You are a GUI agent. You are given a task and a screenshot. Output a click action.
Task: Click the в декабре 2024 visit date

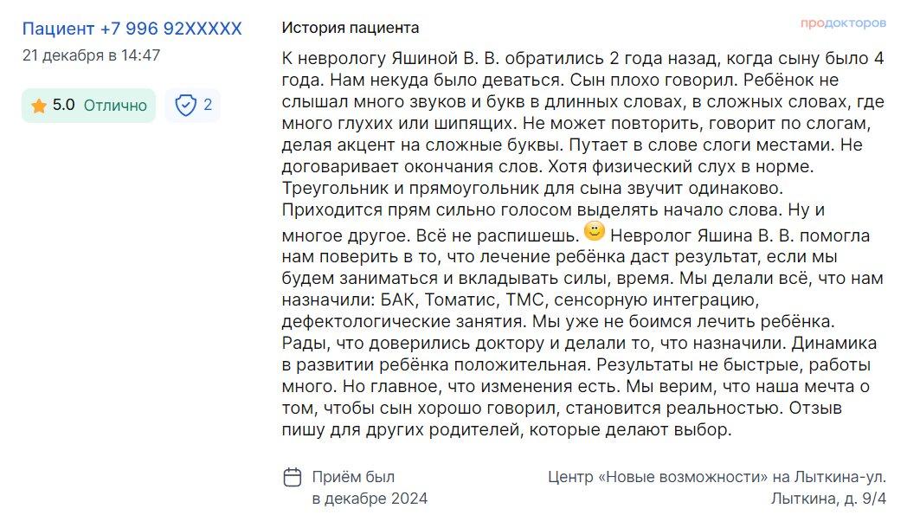tap(370, 499)
